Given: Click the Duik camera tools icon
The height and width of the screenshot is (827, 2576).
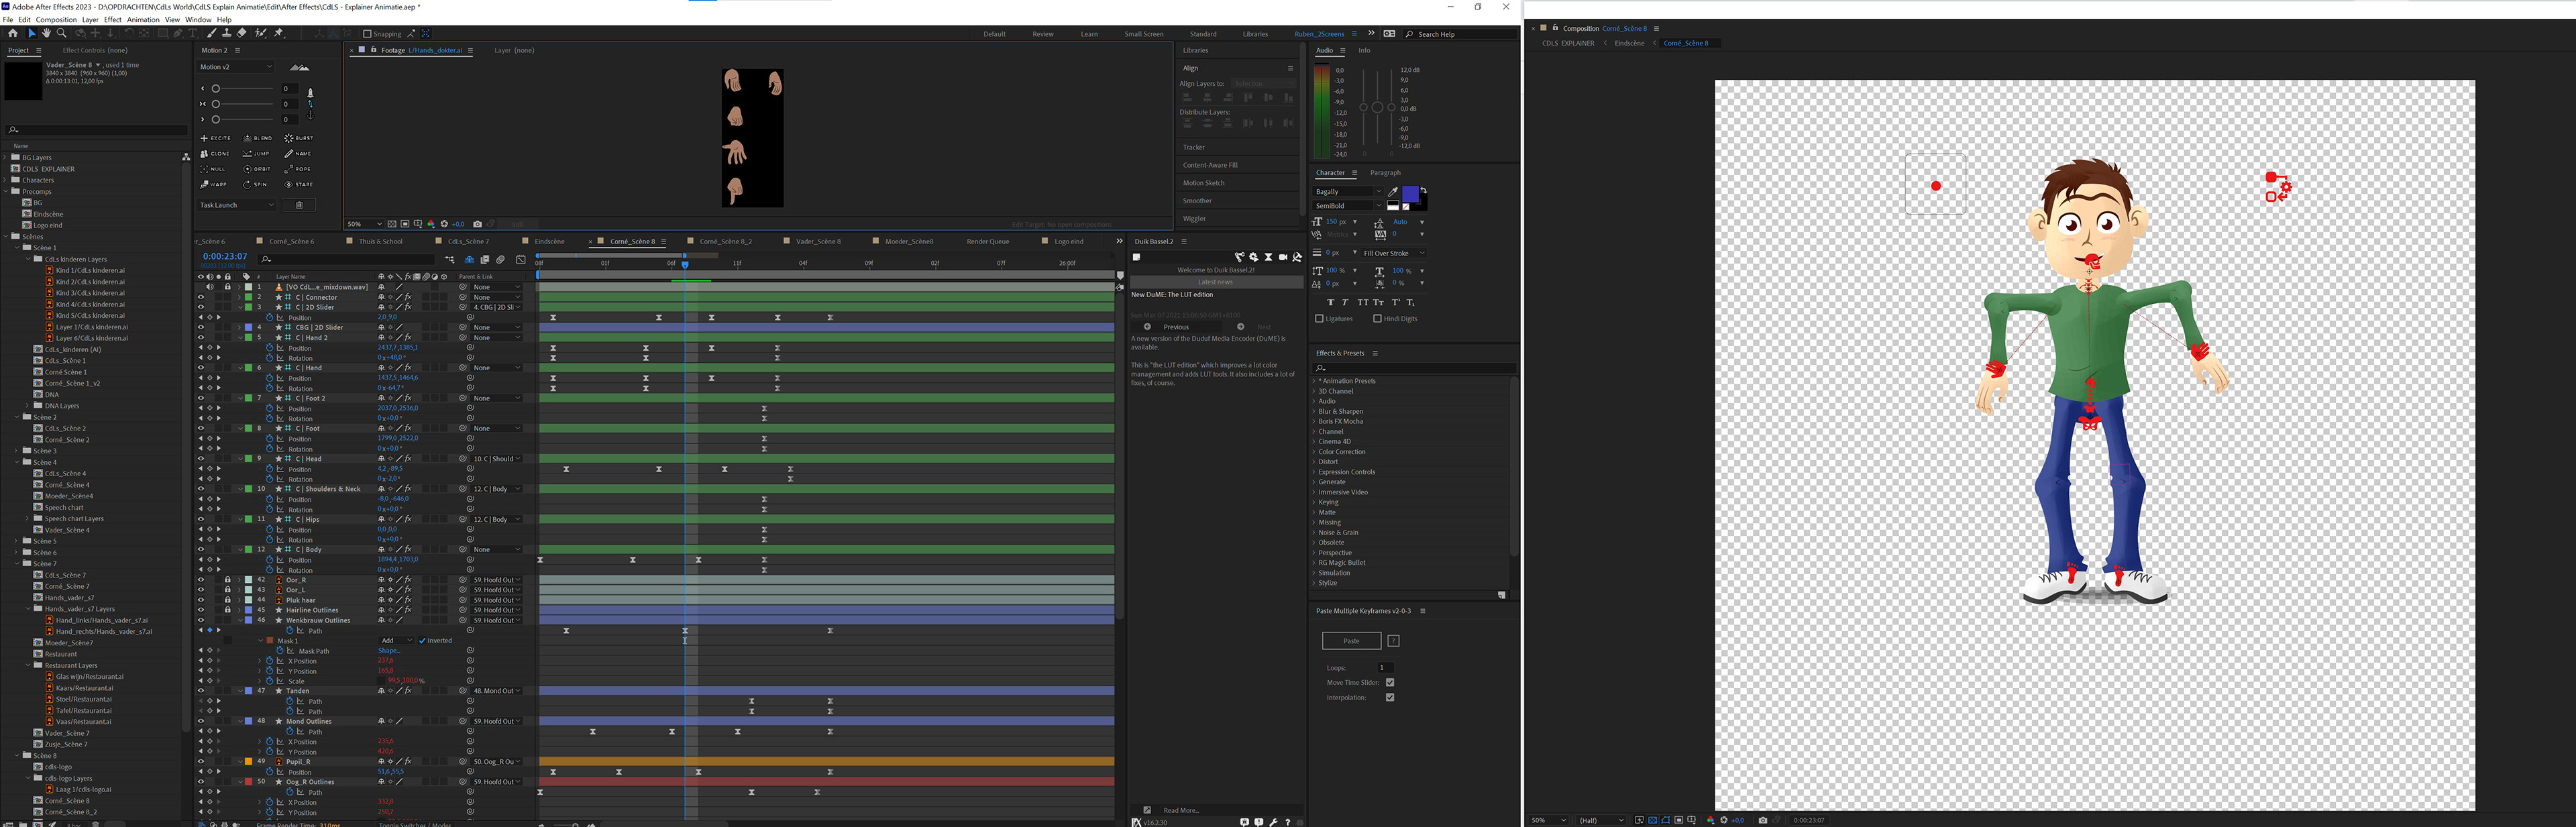Looking at the screenshot, I should (x=1283, y=257).
